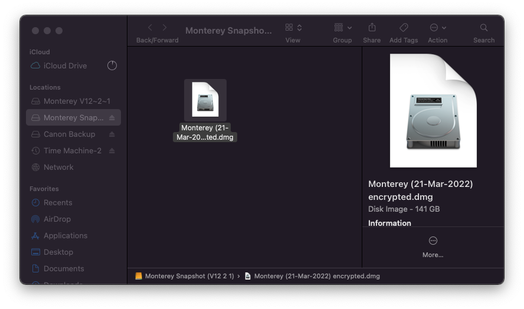Close the Finder window

point(35,31)
